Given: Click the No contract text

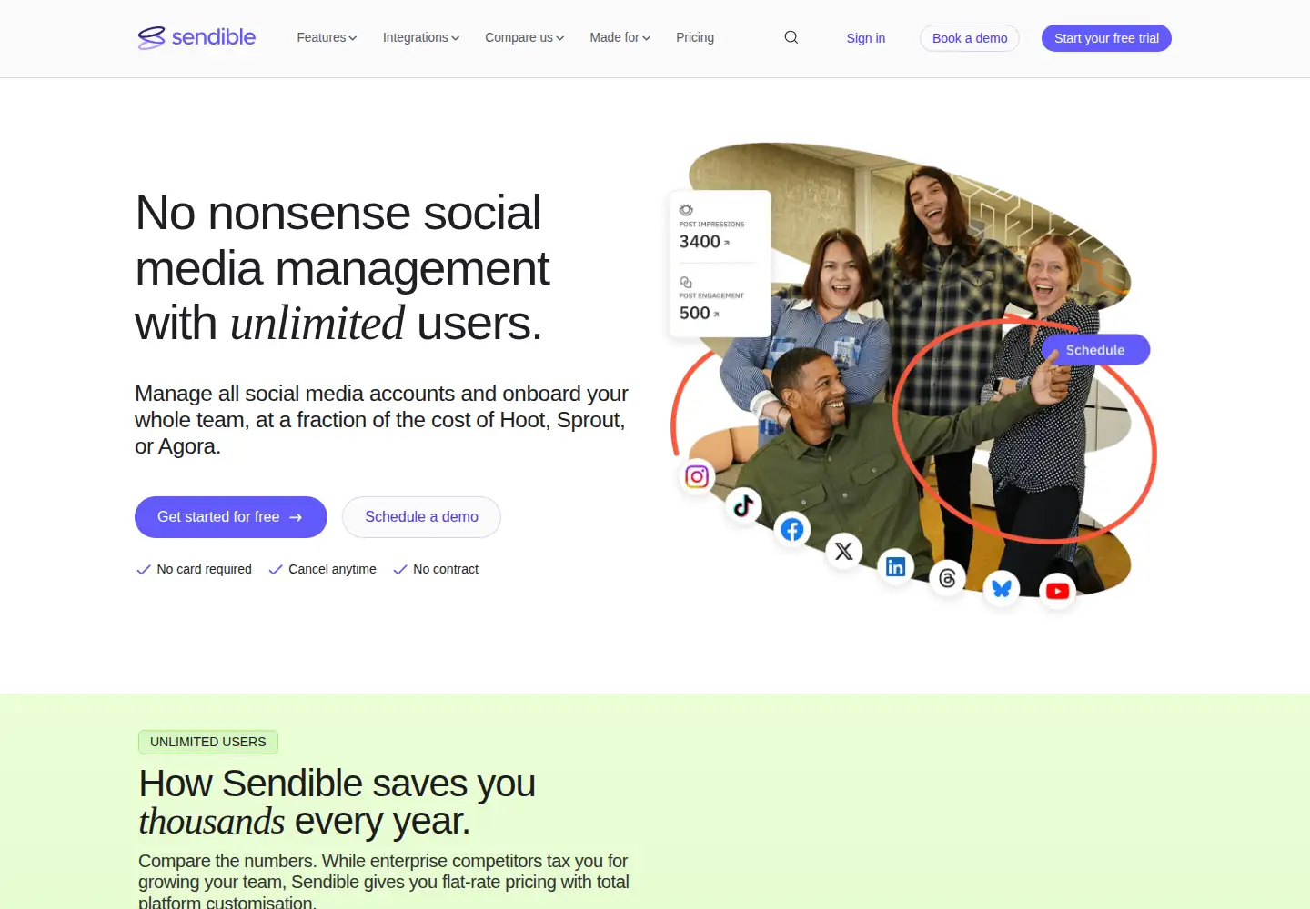Looking at the screenshot, I should [446, 569].
